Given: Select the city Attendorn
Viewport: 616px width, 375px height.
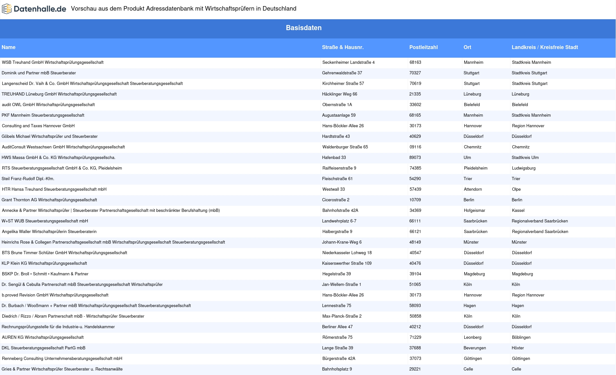Looking at the screenshot, I should tap(473, 189).
